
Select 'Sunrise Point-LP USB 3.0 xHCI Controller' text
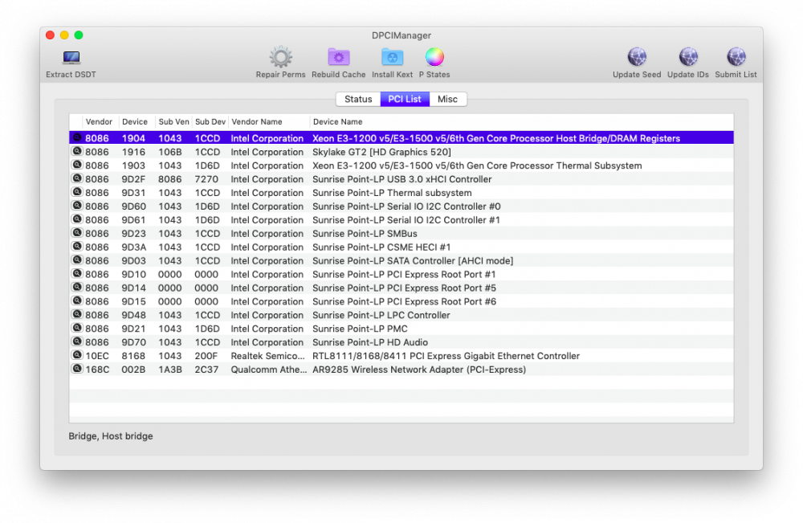point(402,179)
